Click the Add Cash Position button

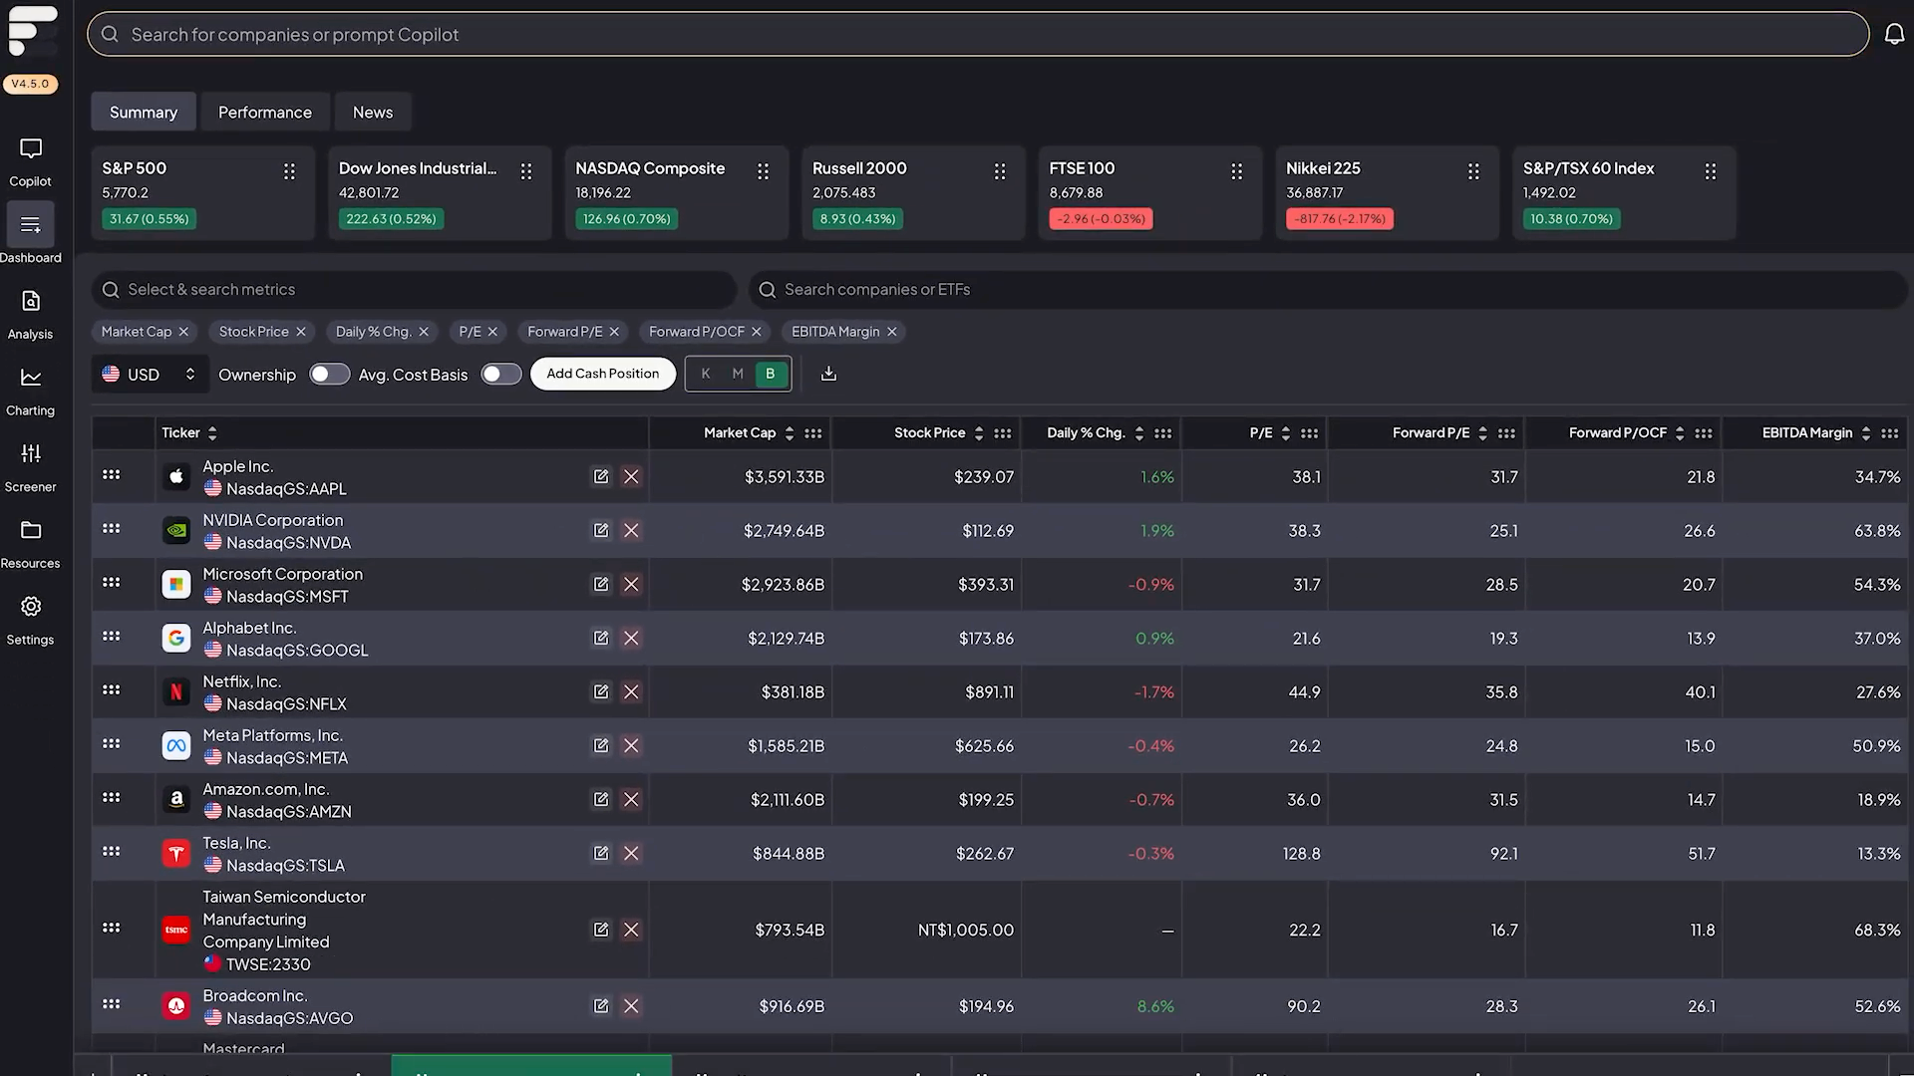602,374
